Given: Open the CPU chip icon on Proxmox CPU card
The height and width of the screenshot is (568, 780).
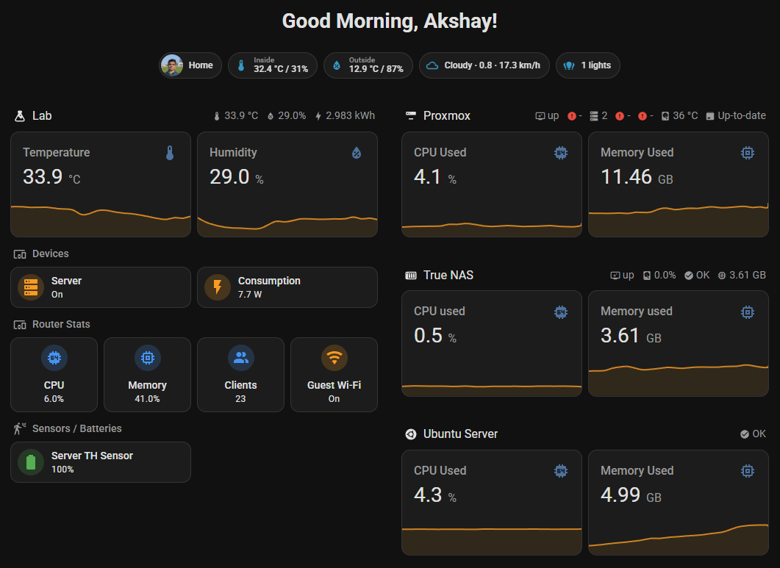Looking at the screenshot, I should [x=561, y=153].
